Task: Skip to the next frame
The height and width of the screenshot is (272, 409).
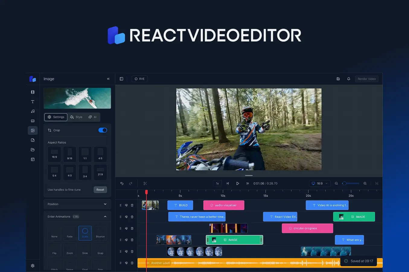Action: click(248, 183)
